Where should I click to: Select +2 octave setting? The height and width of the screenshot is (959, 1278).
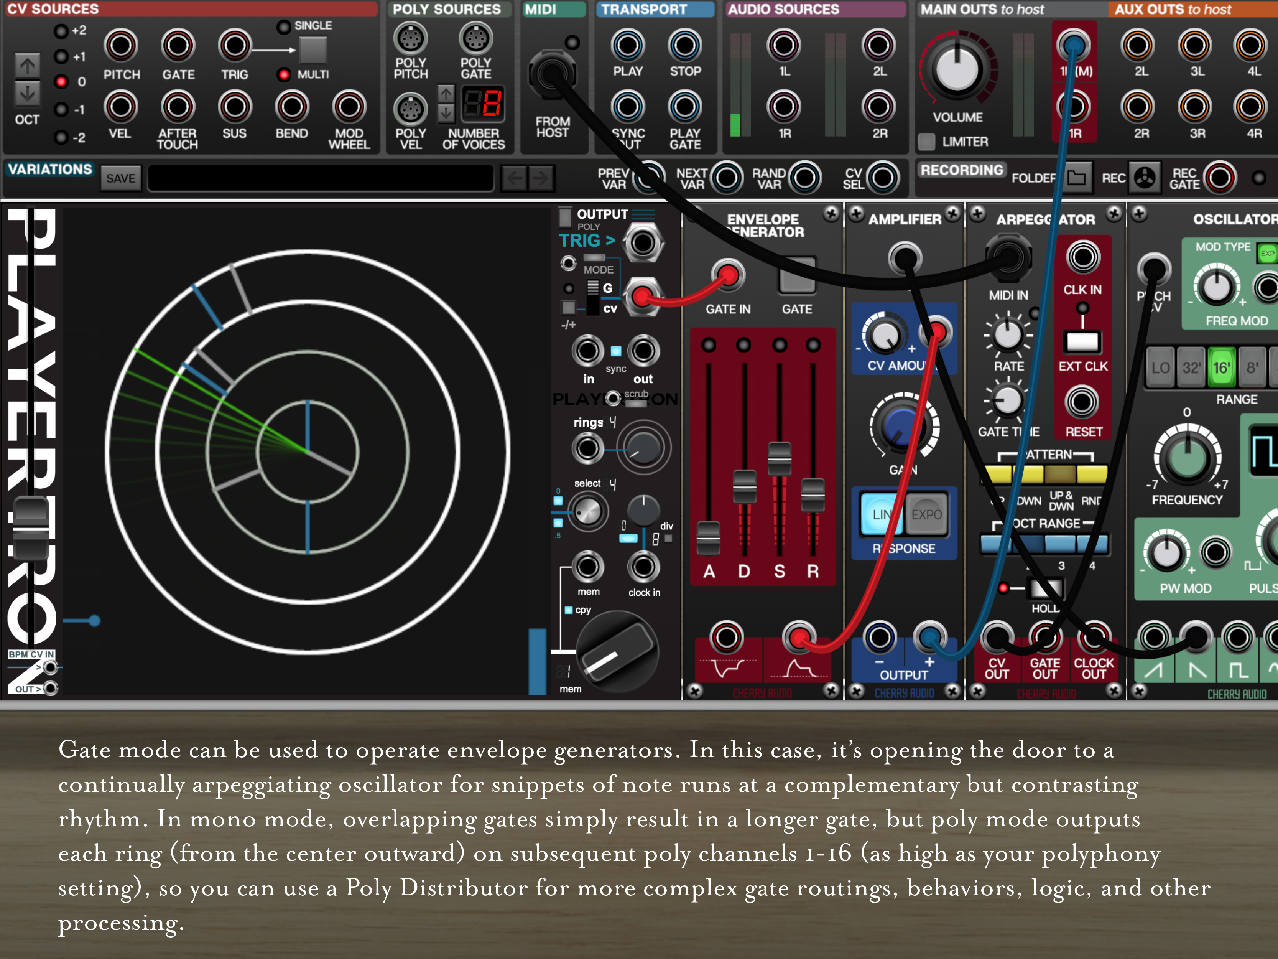tap(61, 31)
